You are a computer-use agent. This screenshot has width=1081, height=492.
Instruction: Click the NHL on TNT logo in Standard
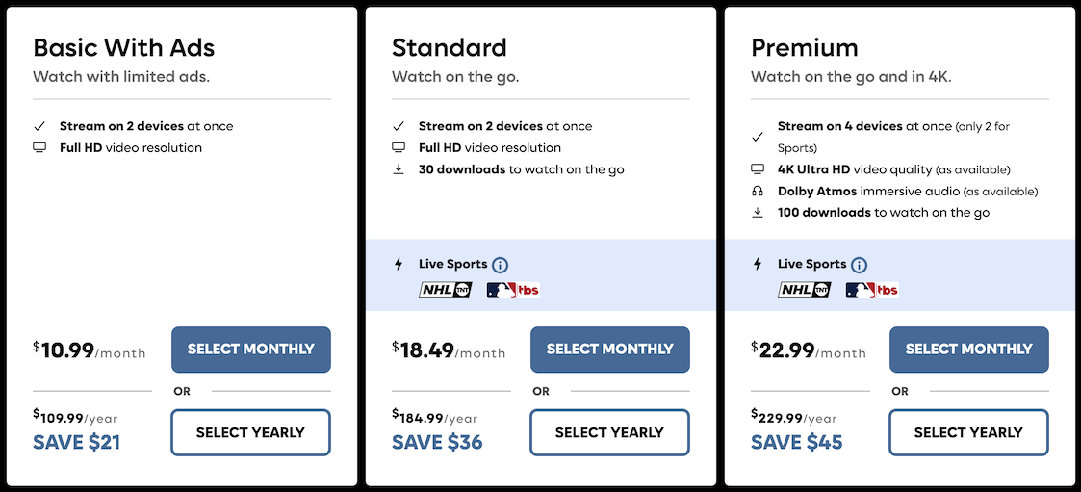[446, 289]
